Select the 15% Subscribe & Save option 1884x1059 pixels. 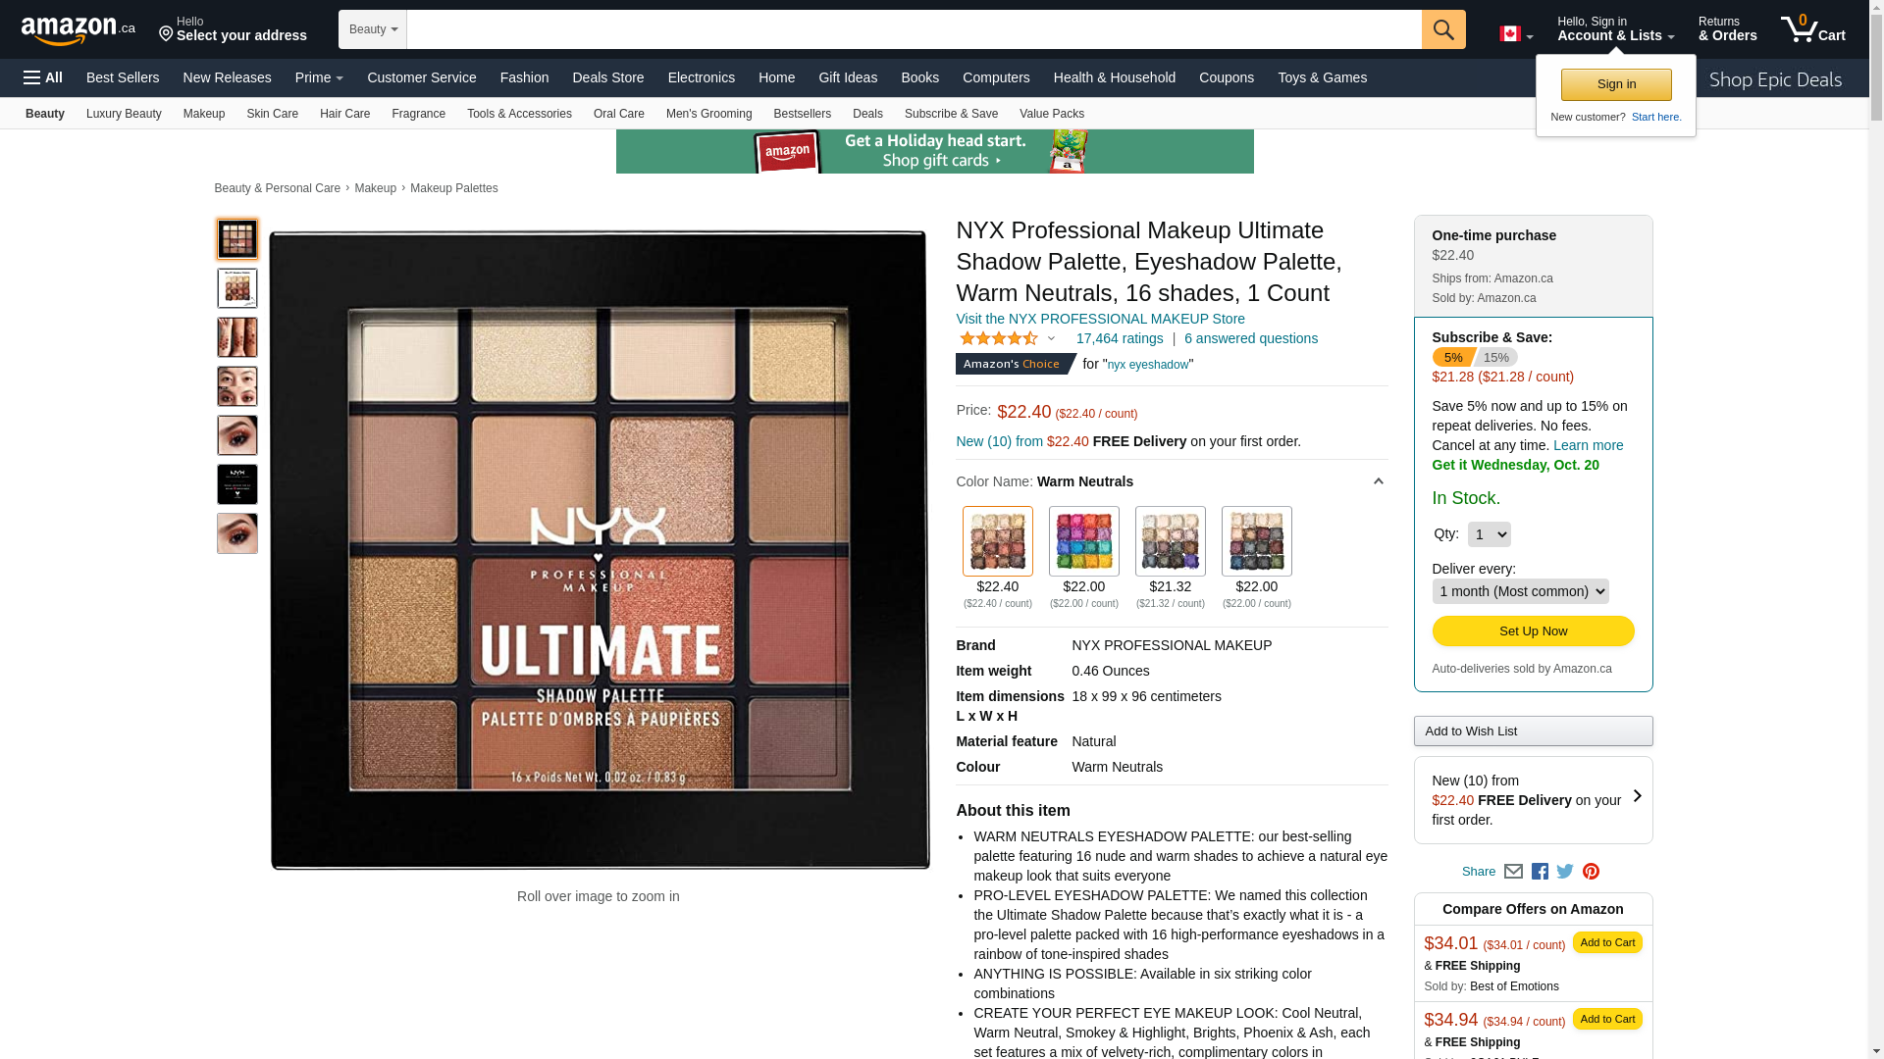pyautogui.click(x=1495, y=357)
